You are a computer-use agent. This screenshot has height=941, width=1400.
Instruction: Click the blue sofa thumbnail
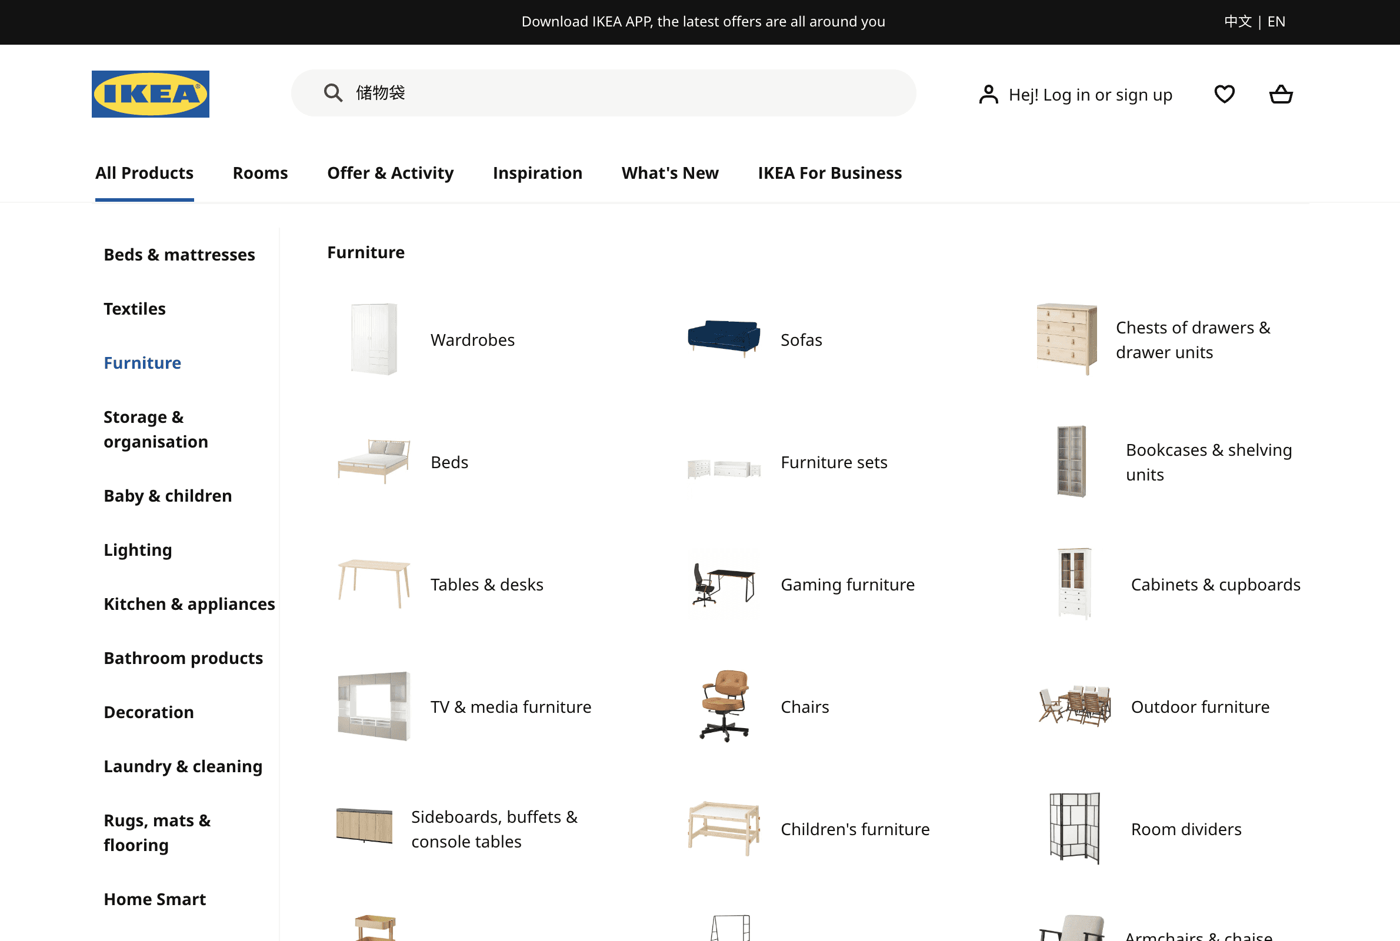pos(724,339)
